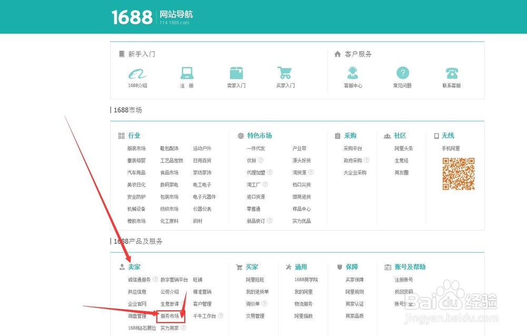Go to the 童装母婴 category
527x336 pixels.
(136, 160)
